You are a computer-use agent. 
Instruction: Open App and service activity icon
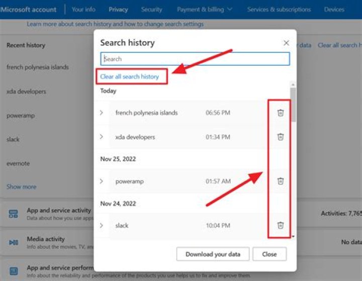tap(14, 214)
